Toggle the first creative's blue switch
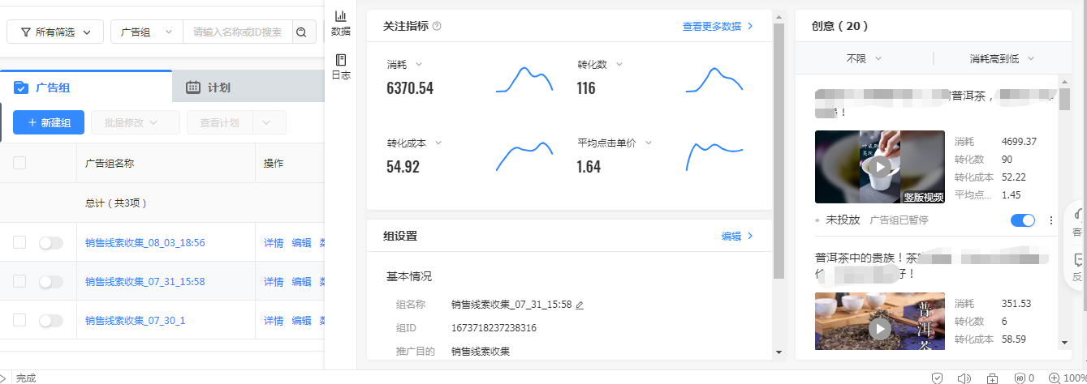 pos(1023,220)
